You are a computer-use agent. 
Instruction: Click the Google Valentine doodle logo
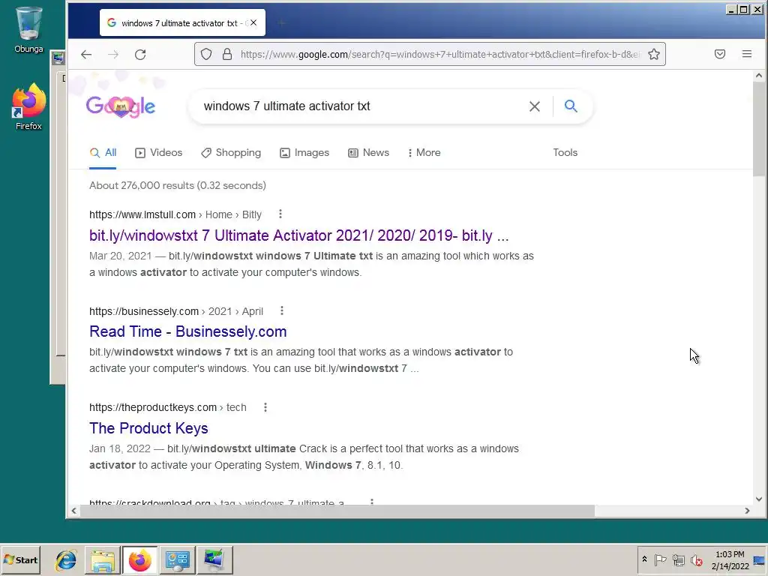[121, 106]
